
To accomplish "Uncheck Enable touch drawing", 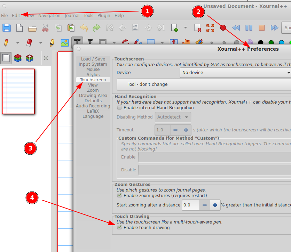I will coord(119,228).
